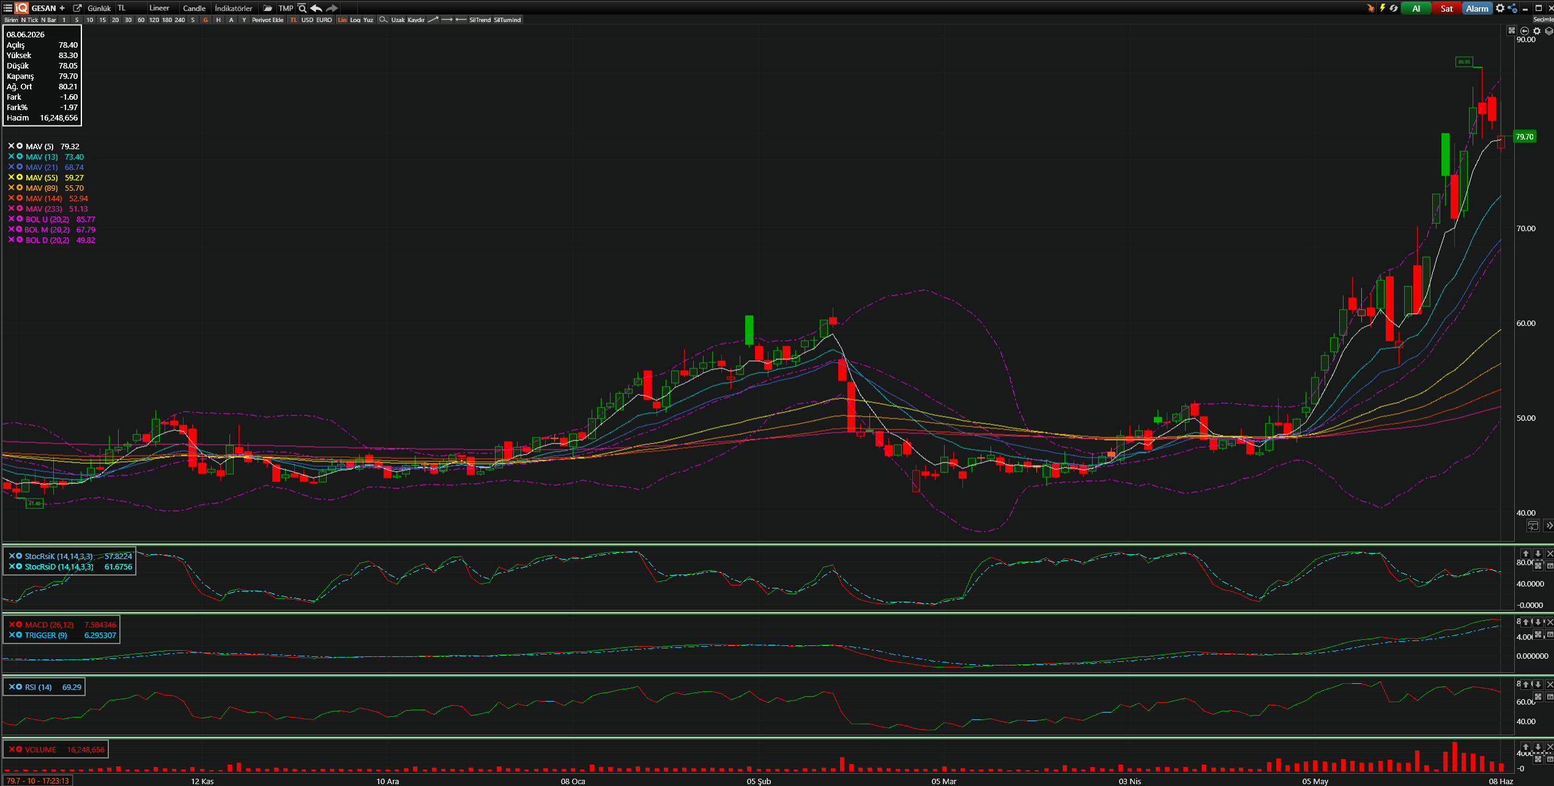The height and width of the screenshot is (786, 1554).
Task: Click the layers stack icon
Action: pos(1548,31)
